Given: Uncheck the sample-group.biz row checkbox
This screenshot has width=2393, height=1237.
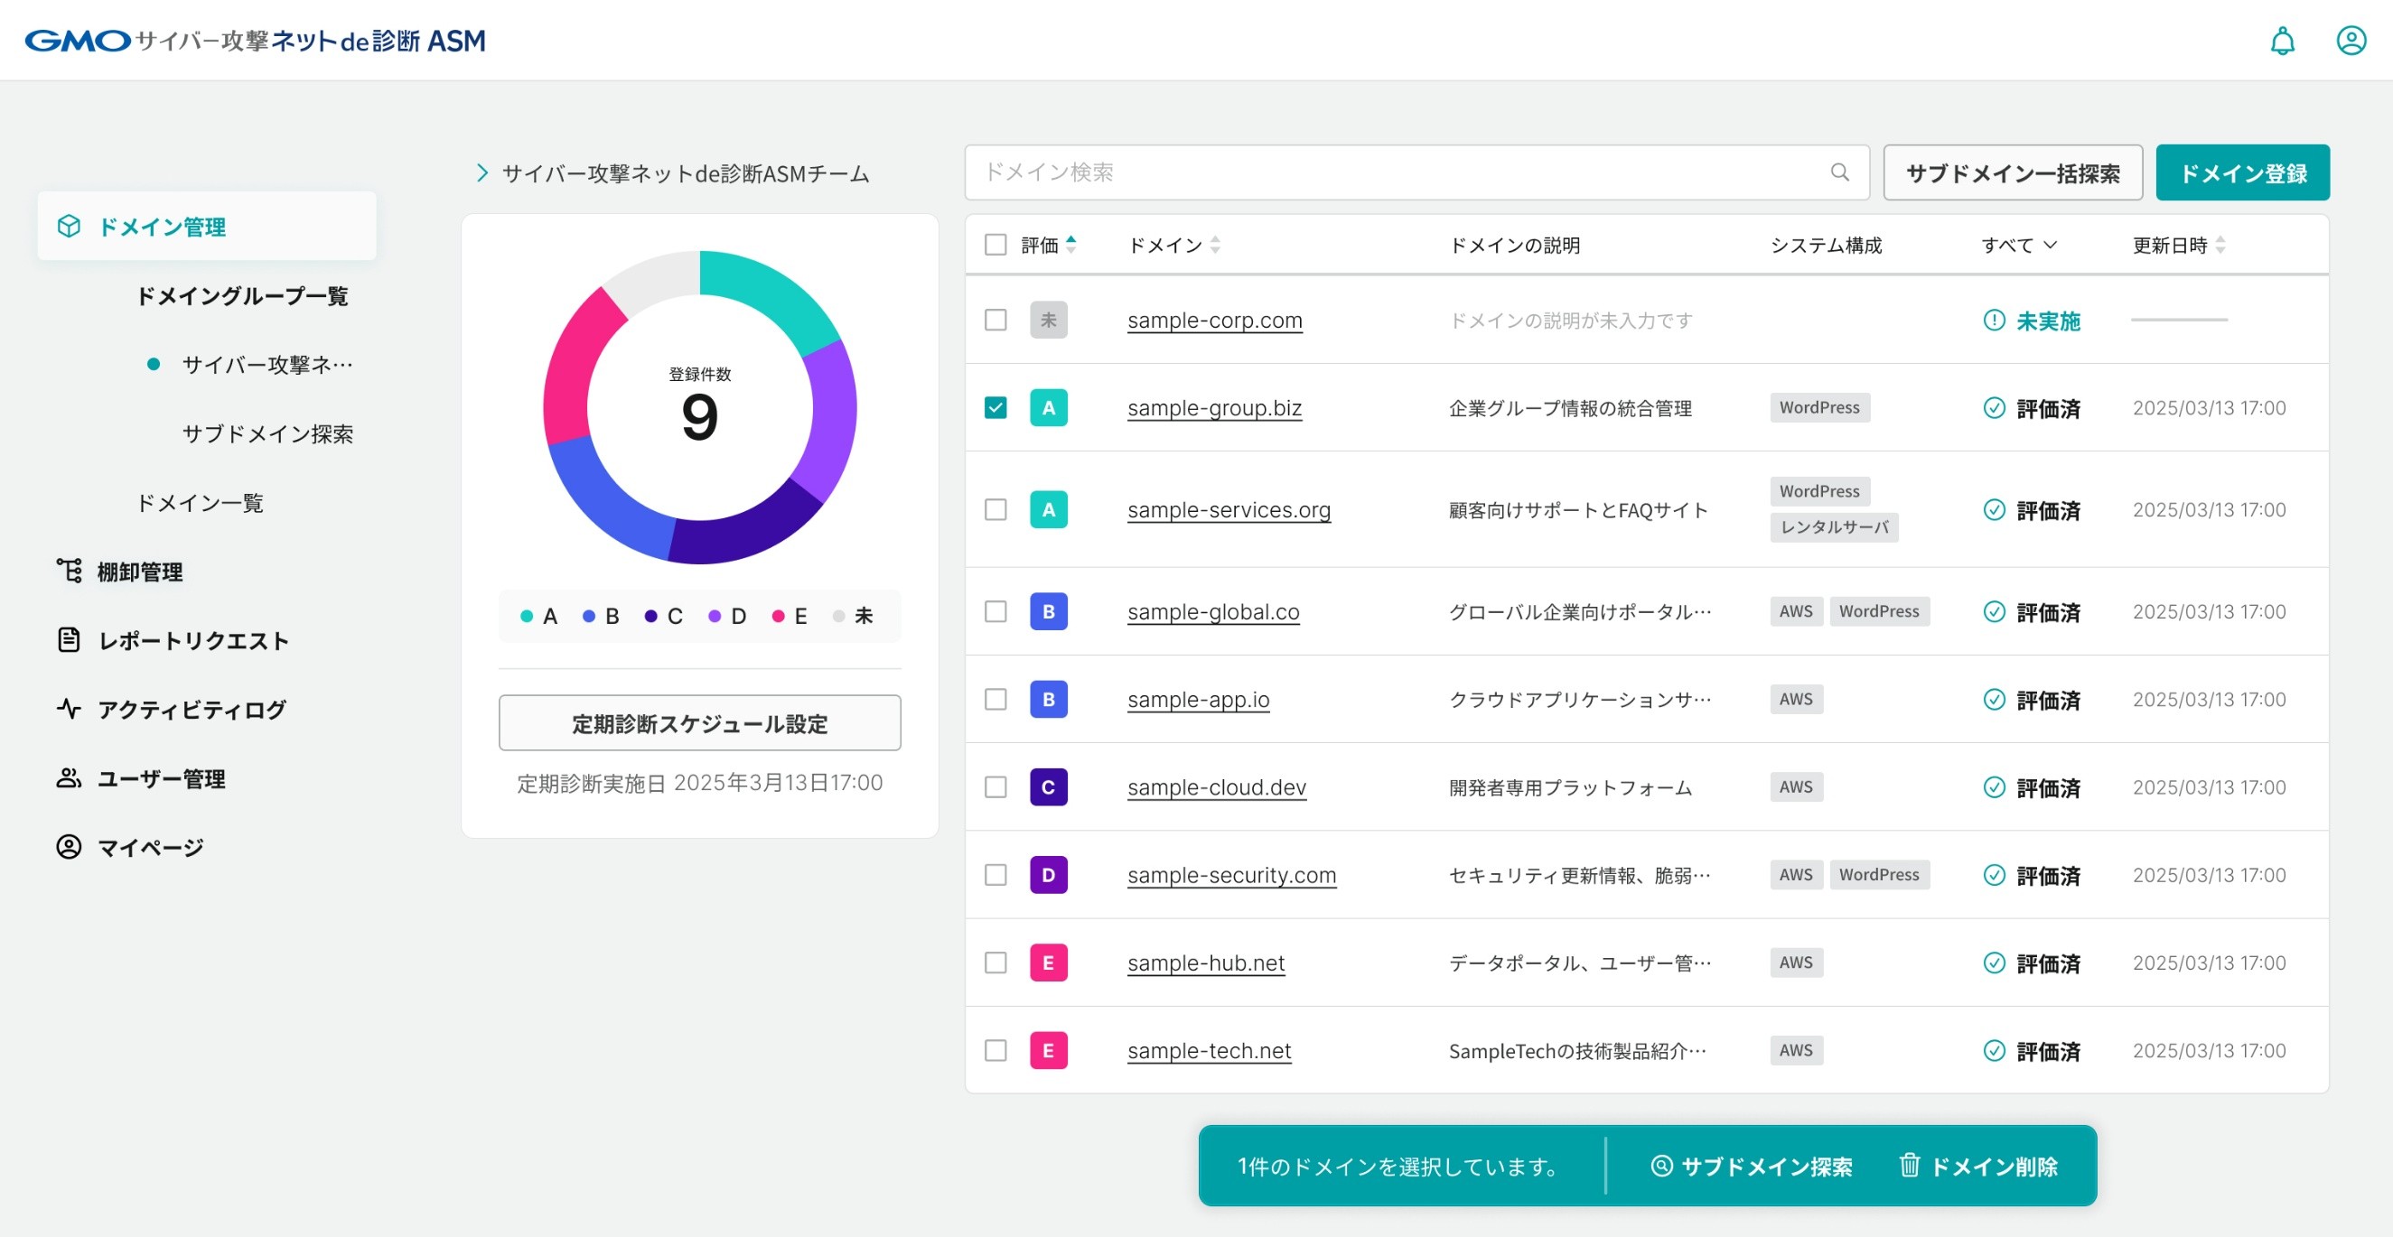Looking at the screenshot, I should (x=995, y=408).
